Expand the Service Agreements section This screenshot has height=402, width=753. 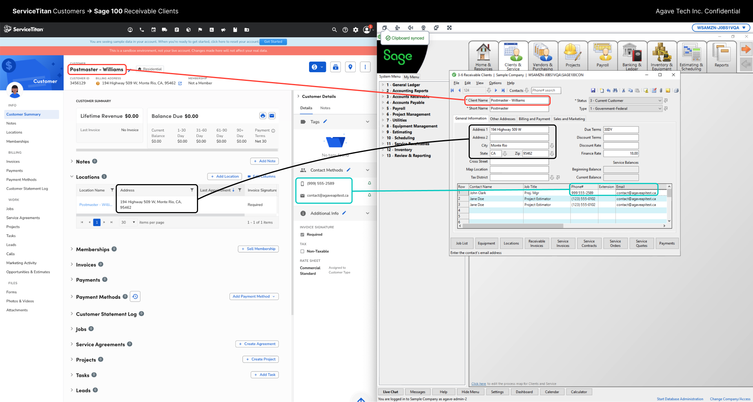[x=72, y=344]
